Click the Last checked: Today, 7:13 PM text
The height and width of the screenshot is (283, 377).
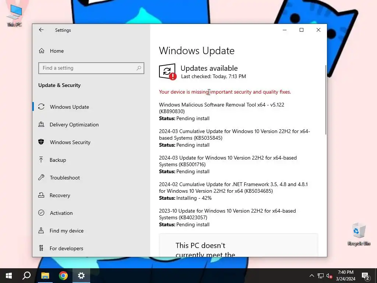point(214,77)
